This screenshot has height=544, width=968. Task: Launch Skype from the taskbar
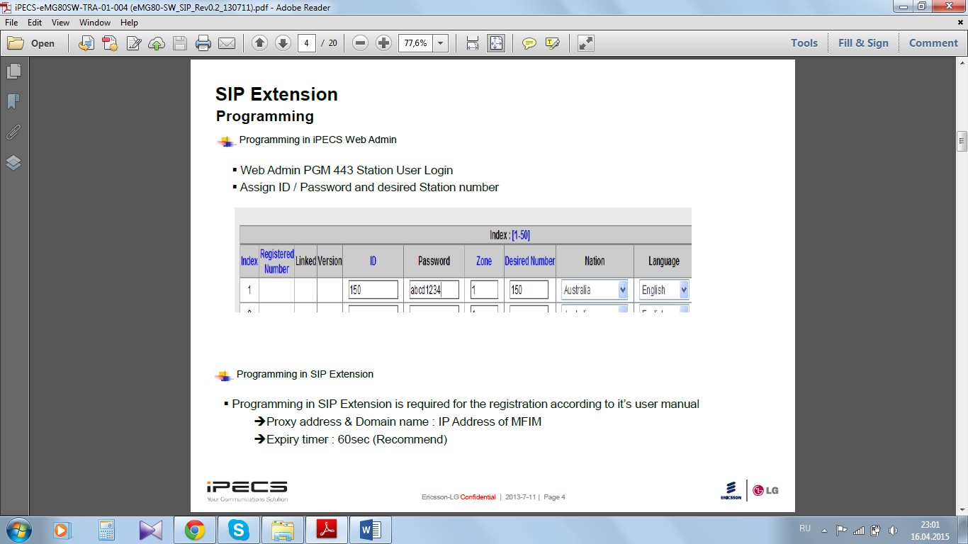[x=239, y=529]
